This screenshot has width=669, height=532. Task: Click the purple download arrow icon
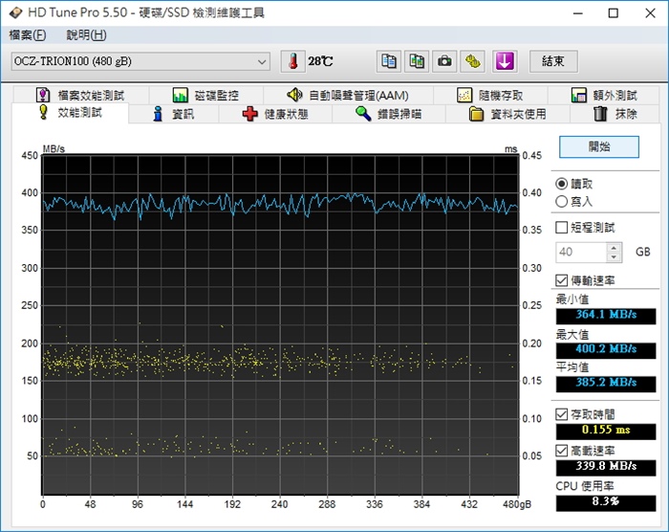(505, 61)
